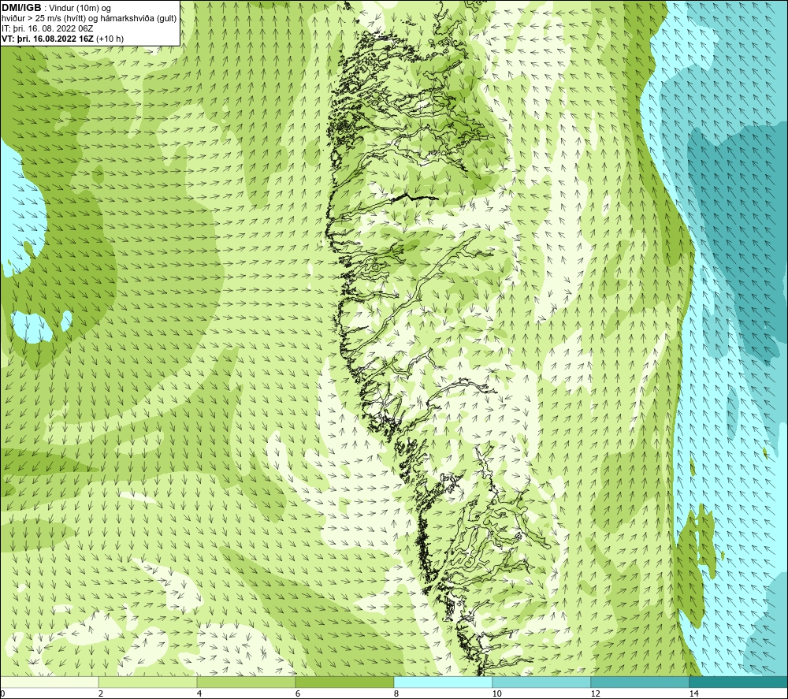Click the scale label '2'
The image size is (788, 699).
[x=101, y=693]
